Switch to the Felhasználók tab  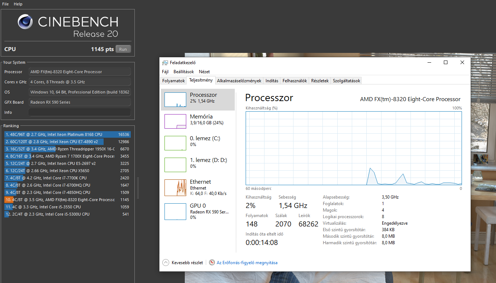tap(295, 81)
